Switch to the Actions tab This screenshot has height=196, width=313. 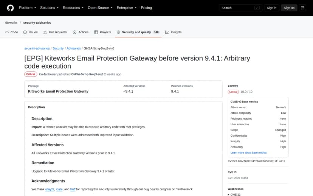[x=81, y=32]
